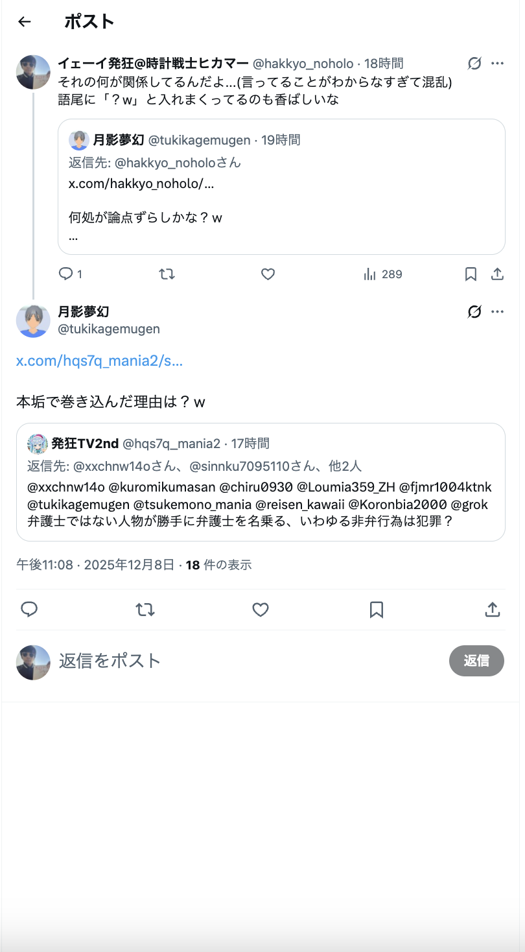Image resolution: width=525 pixels, height=952 pixels.
Task: Open the x.com/hqs7q_mania2 link
Action: [x=99, y=361]
